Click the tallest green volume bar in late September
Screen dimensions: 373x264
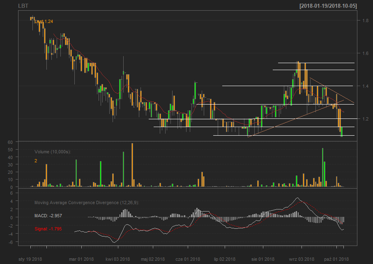(323, 167)
